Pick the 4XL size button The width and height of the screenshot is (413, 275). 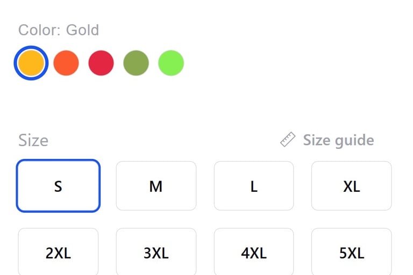(x=254, y=252)
